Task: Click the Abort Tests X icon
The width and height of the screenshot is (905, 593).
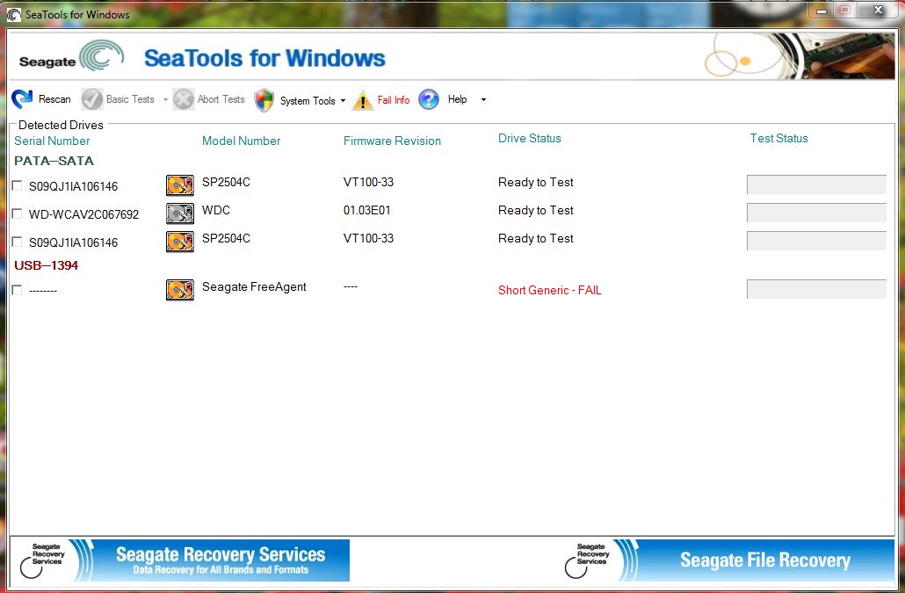Action: tap(183, 99)
